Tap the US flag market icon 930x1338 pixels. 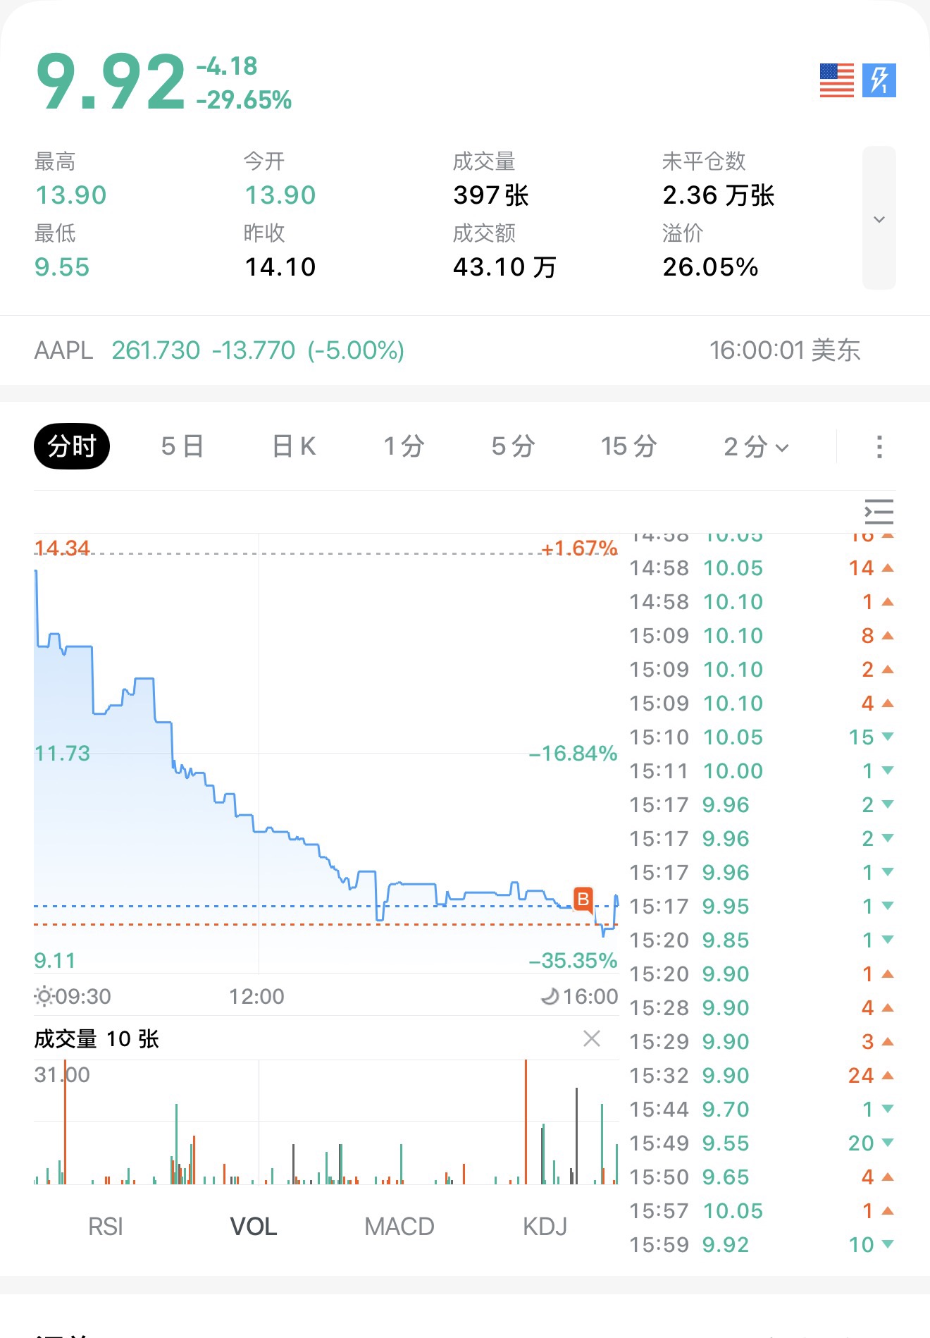click(836, 80)
